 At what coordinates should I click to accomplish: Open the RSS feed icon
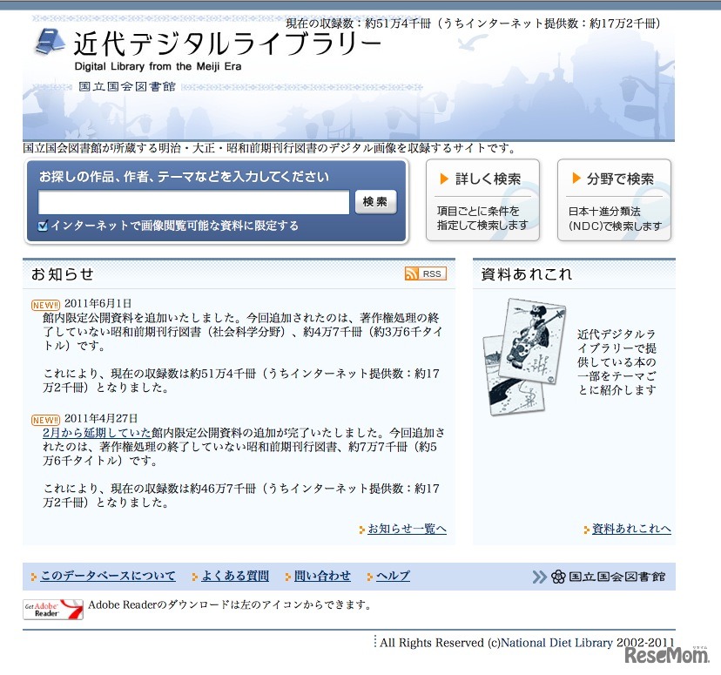[425, 273]
